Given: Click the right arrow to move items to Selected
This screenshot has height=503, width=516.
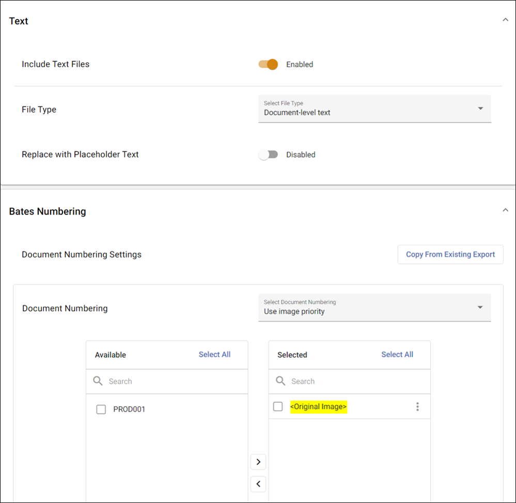Looking at the screenshot, I should click(258, 462).
